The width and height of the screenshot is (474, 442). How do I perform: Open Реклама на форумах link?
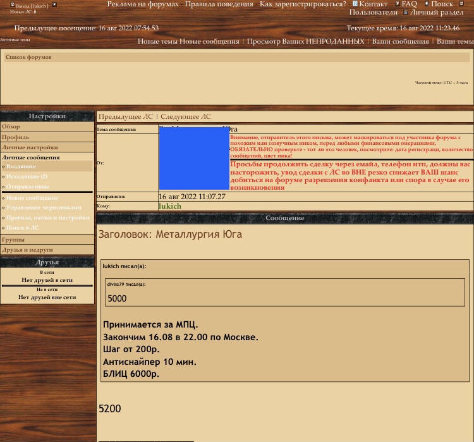point(142,4)
